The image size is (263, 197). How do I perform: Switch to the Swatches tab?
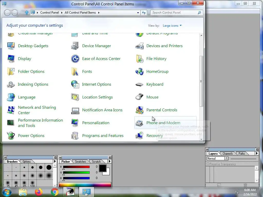click(80, 162)
